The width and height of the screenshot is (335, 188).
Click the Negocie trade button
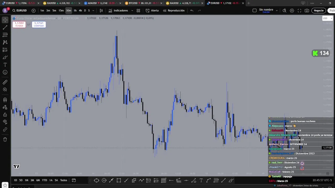319,10
